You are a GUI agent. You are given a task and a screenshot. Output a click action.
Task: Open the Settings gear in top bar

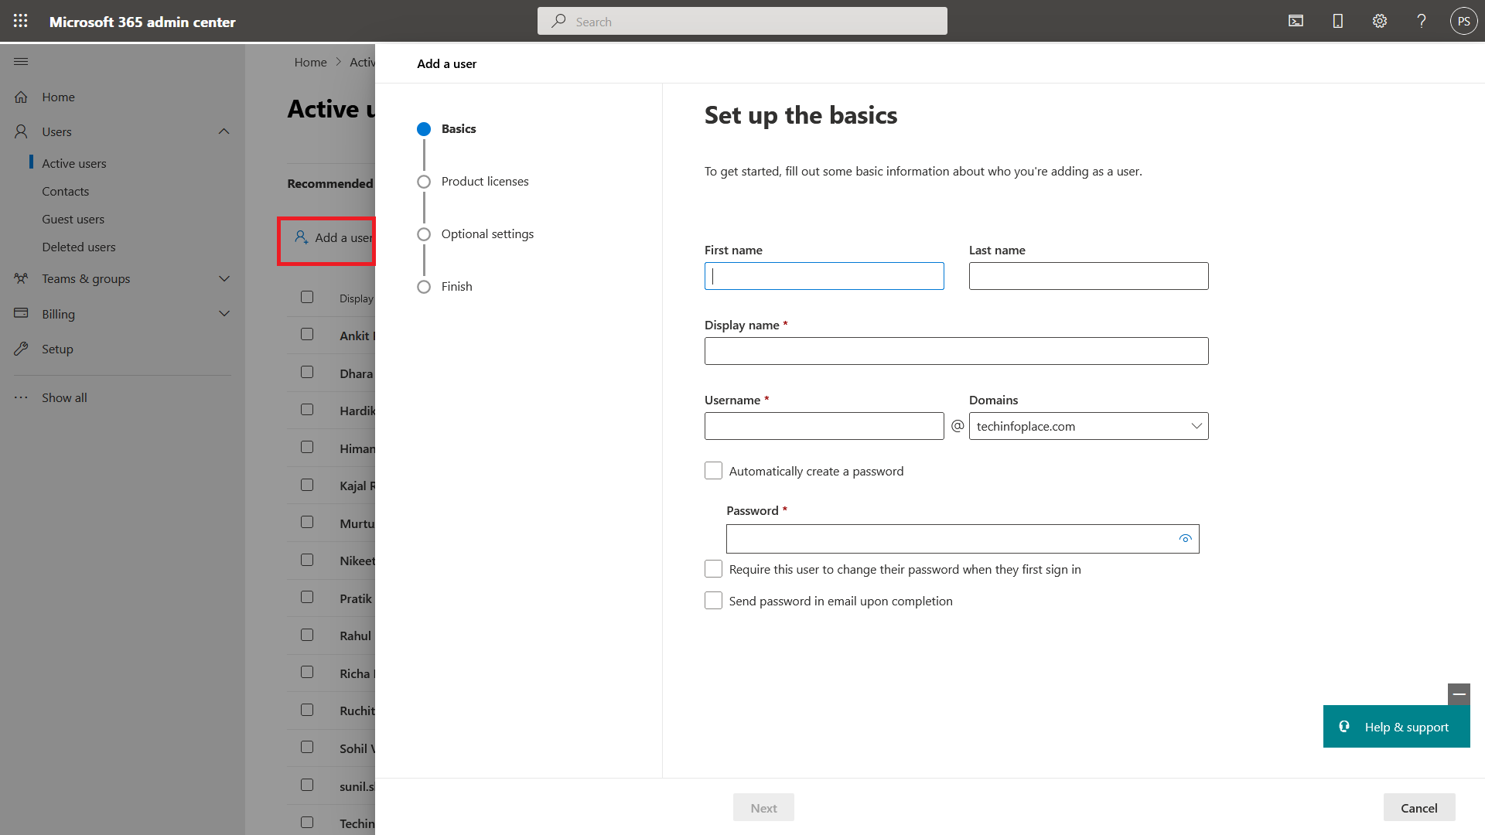[x=1380, y=21]
